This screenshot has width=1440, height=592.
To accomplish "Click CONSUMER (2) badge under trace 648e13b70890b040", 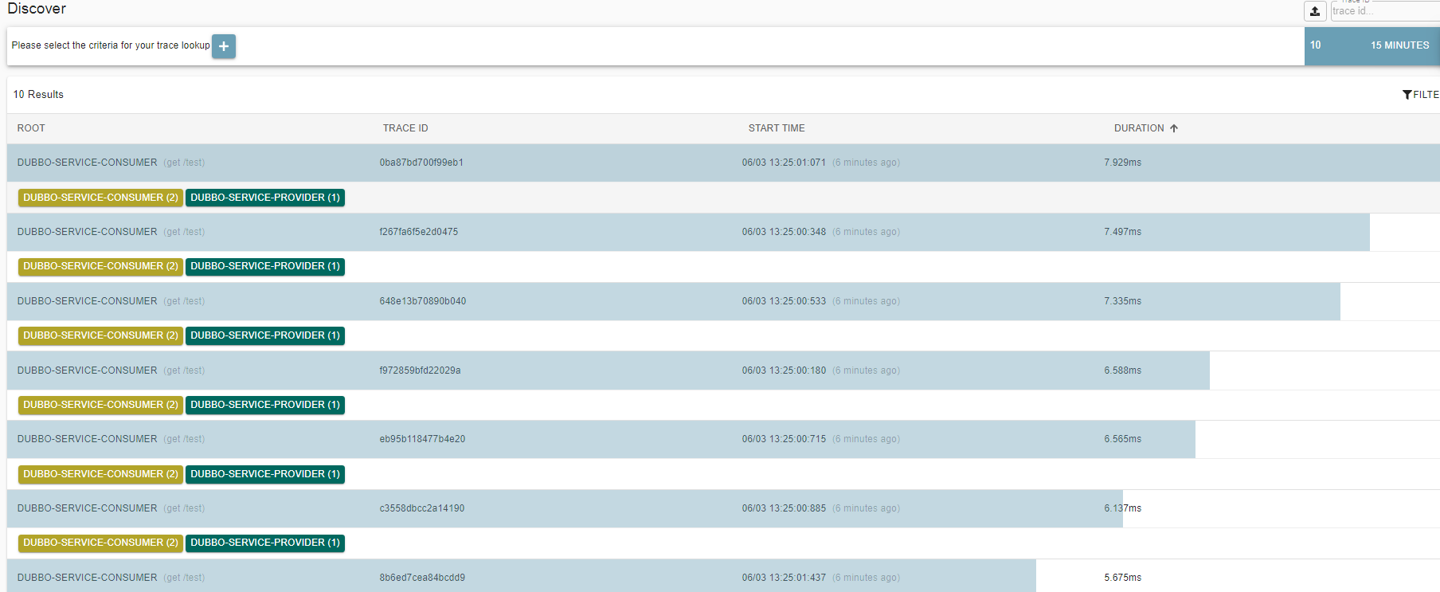I will (x=100, y=335).
